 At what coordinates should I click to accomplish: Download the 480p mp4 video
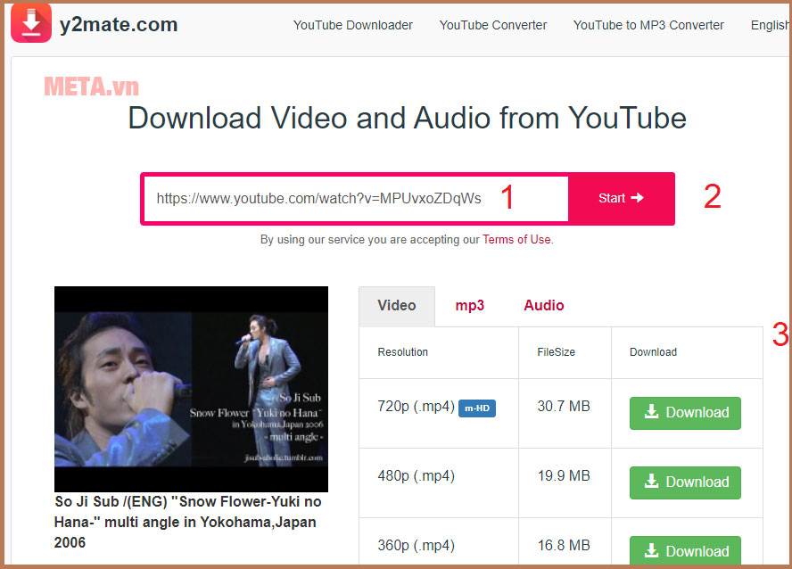point(685,482)
